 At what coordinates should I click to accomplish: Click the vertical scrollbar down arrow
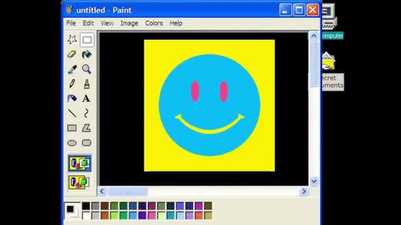pos(314,181)
